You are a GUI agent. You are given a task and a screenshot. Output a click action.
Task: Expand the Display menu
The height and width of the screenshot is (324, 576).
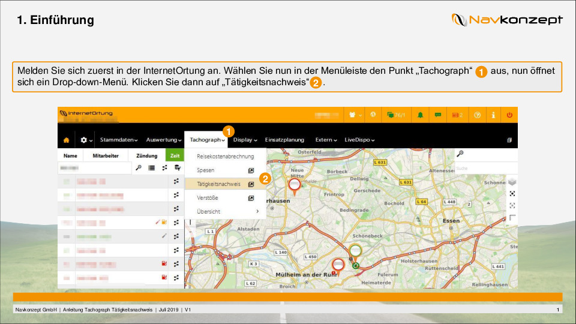(x=245, y=140)
